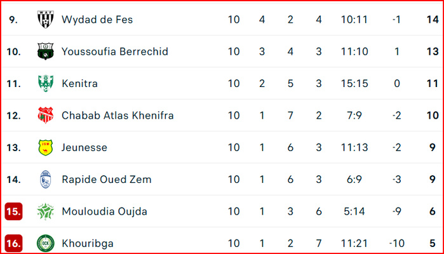Click the Chabab Atlas Khenifra red logo
Viewport: 444px width, 254px height.
point(45,116)
